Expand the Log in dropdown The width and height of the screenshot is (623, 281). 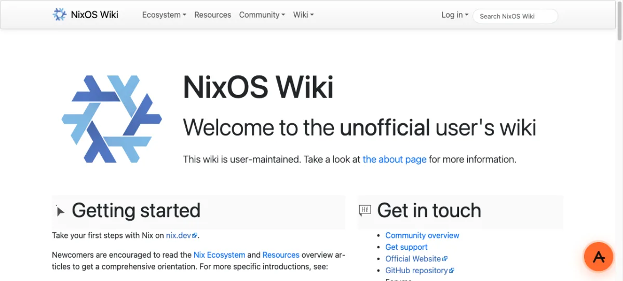click(x=455, y=15)
